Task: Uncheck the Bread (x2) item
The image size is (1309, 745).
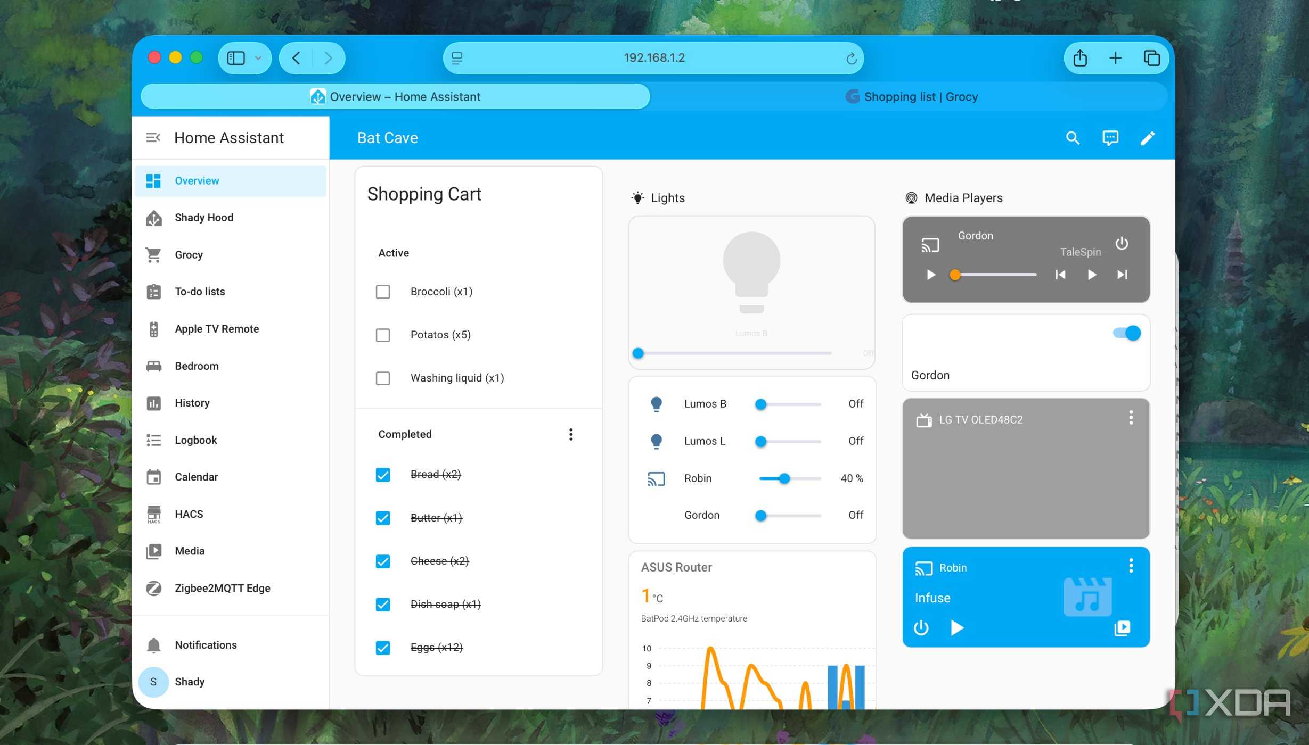Action: tap(383, 475)
